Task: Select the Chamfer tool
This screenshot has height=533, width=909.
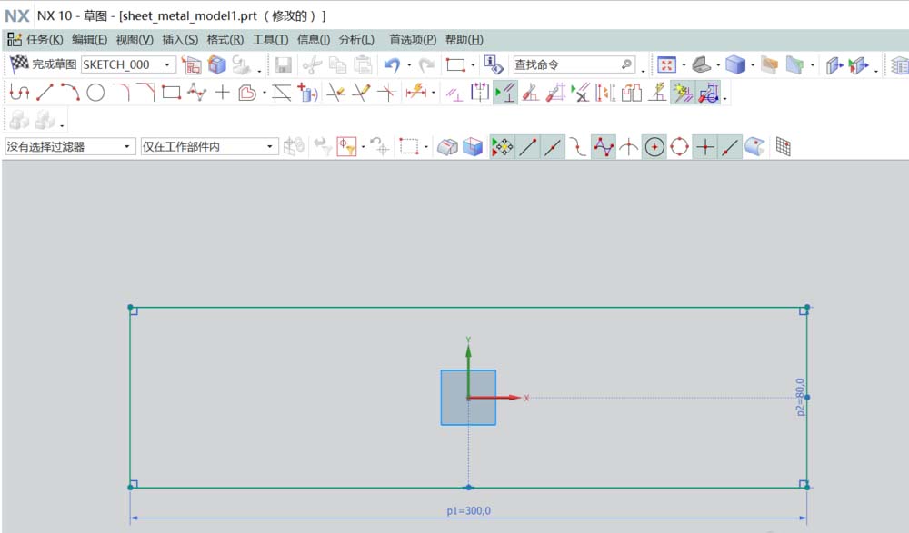Action: [x=146, y=92]
